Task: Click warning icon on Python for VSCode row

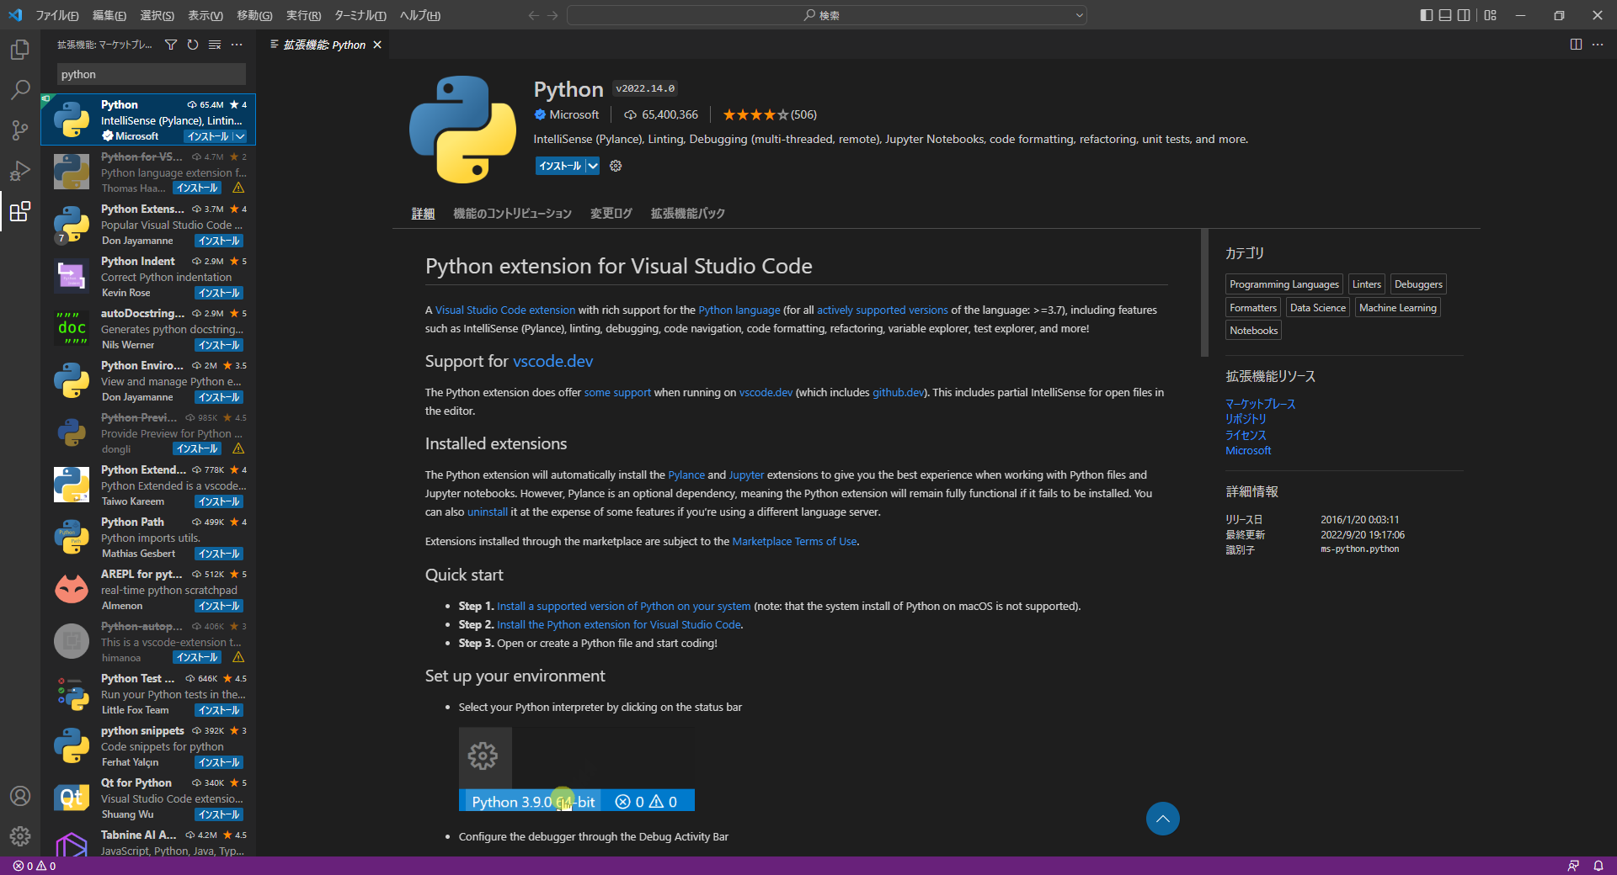Action: coord(238,188)
